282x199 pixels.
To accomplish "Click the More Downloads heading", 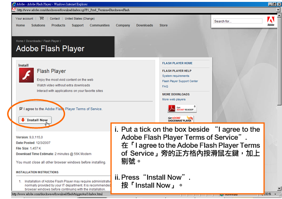I will 176,95.
